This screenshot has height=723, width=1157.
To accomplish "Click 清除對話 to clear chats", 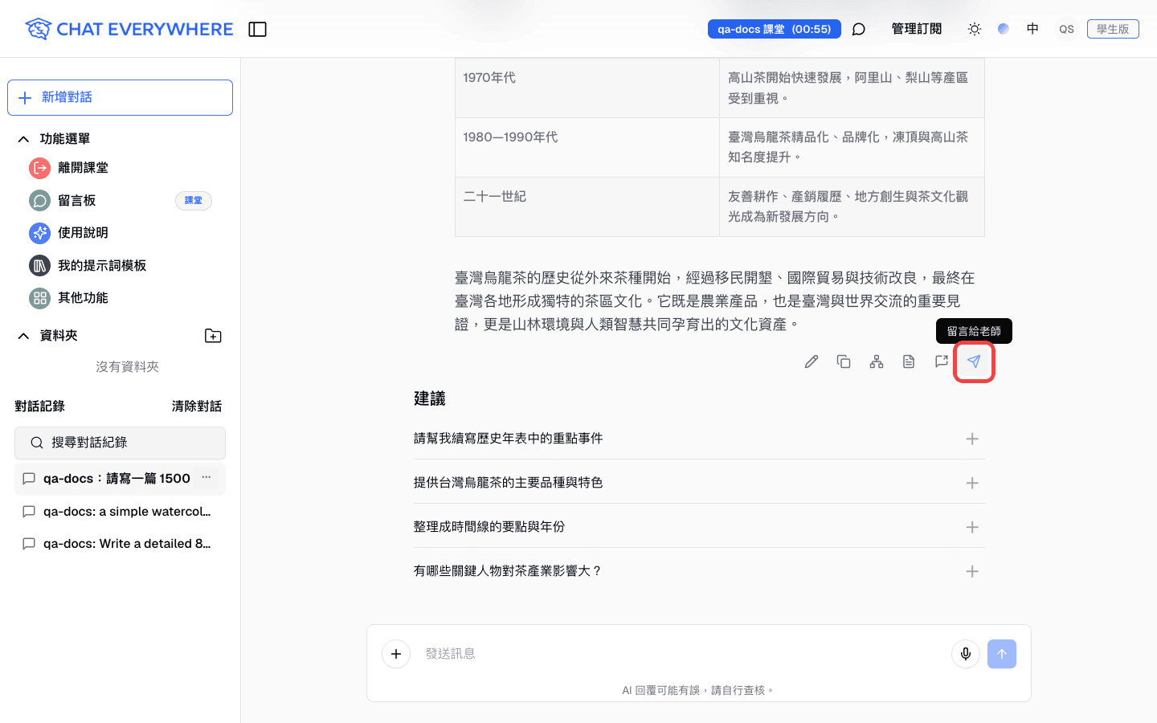I will [x=197, y=406].
